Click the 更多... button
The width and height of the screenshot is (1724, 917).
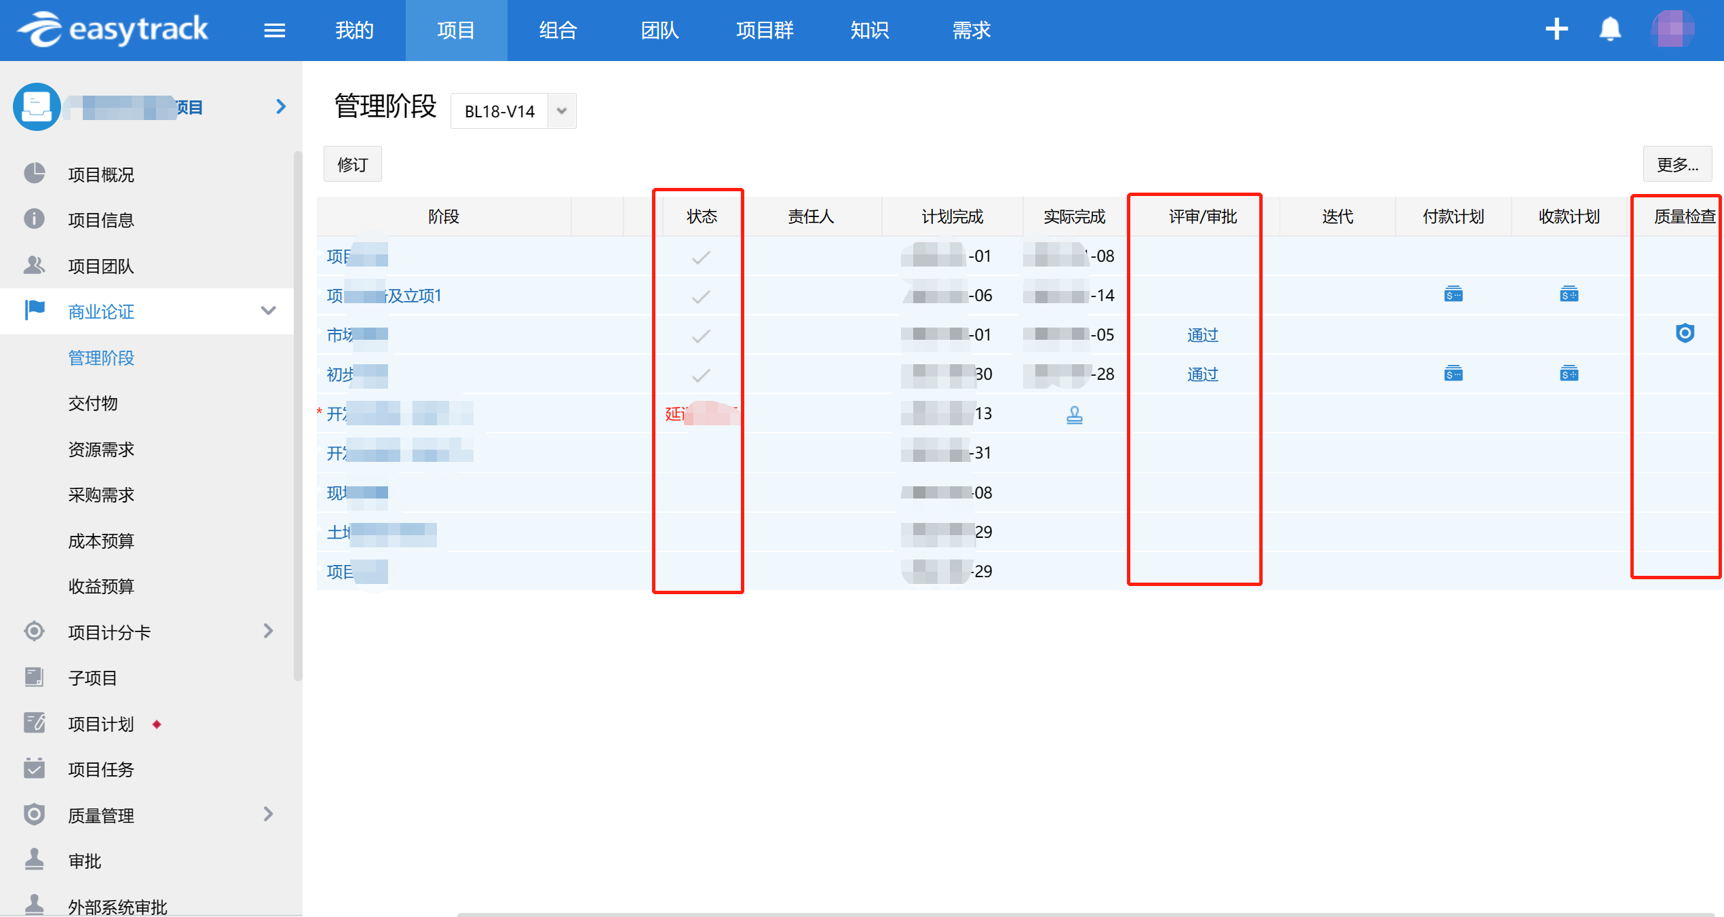[1677, 164]
